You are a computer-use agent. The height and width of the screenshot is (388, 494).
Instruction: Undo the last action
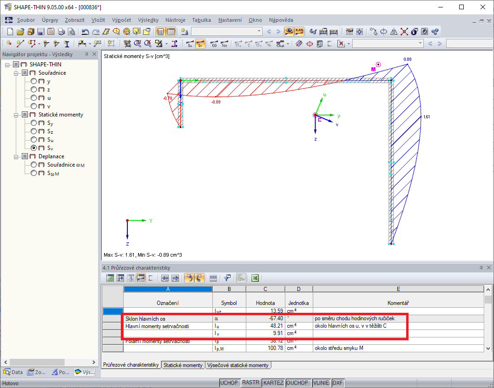[85, 32]
